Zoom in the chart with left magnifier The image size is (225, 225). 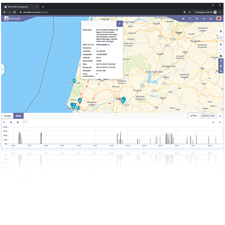[213, 122]
